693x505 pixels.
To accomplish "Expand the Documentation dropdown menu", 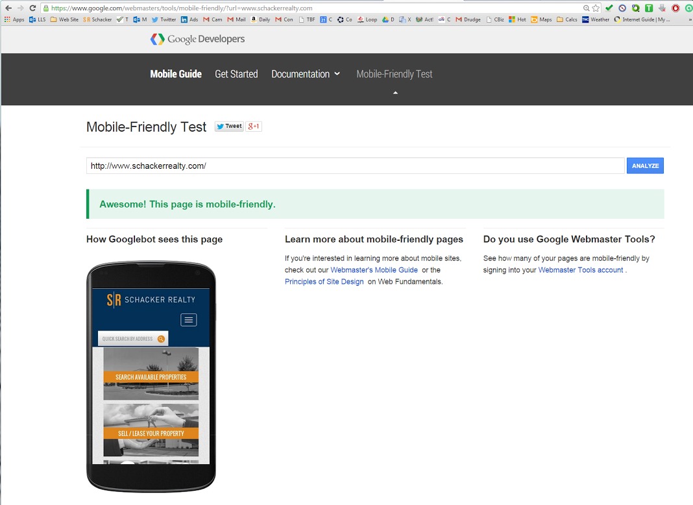I will tap(306, 74).
